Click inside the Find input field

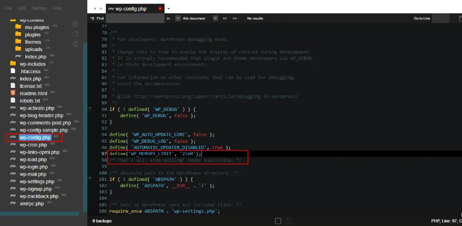[x=135, y=18]
